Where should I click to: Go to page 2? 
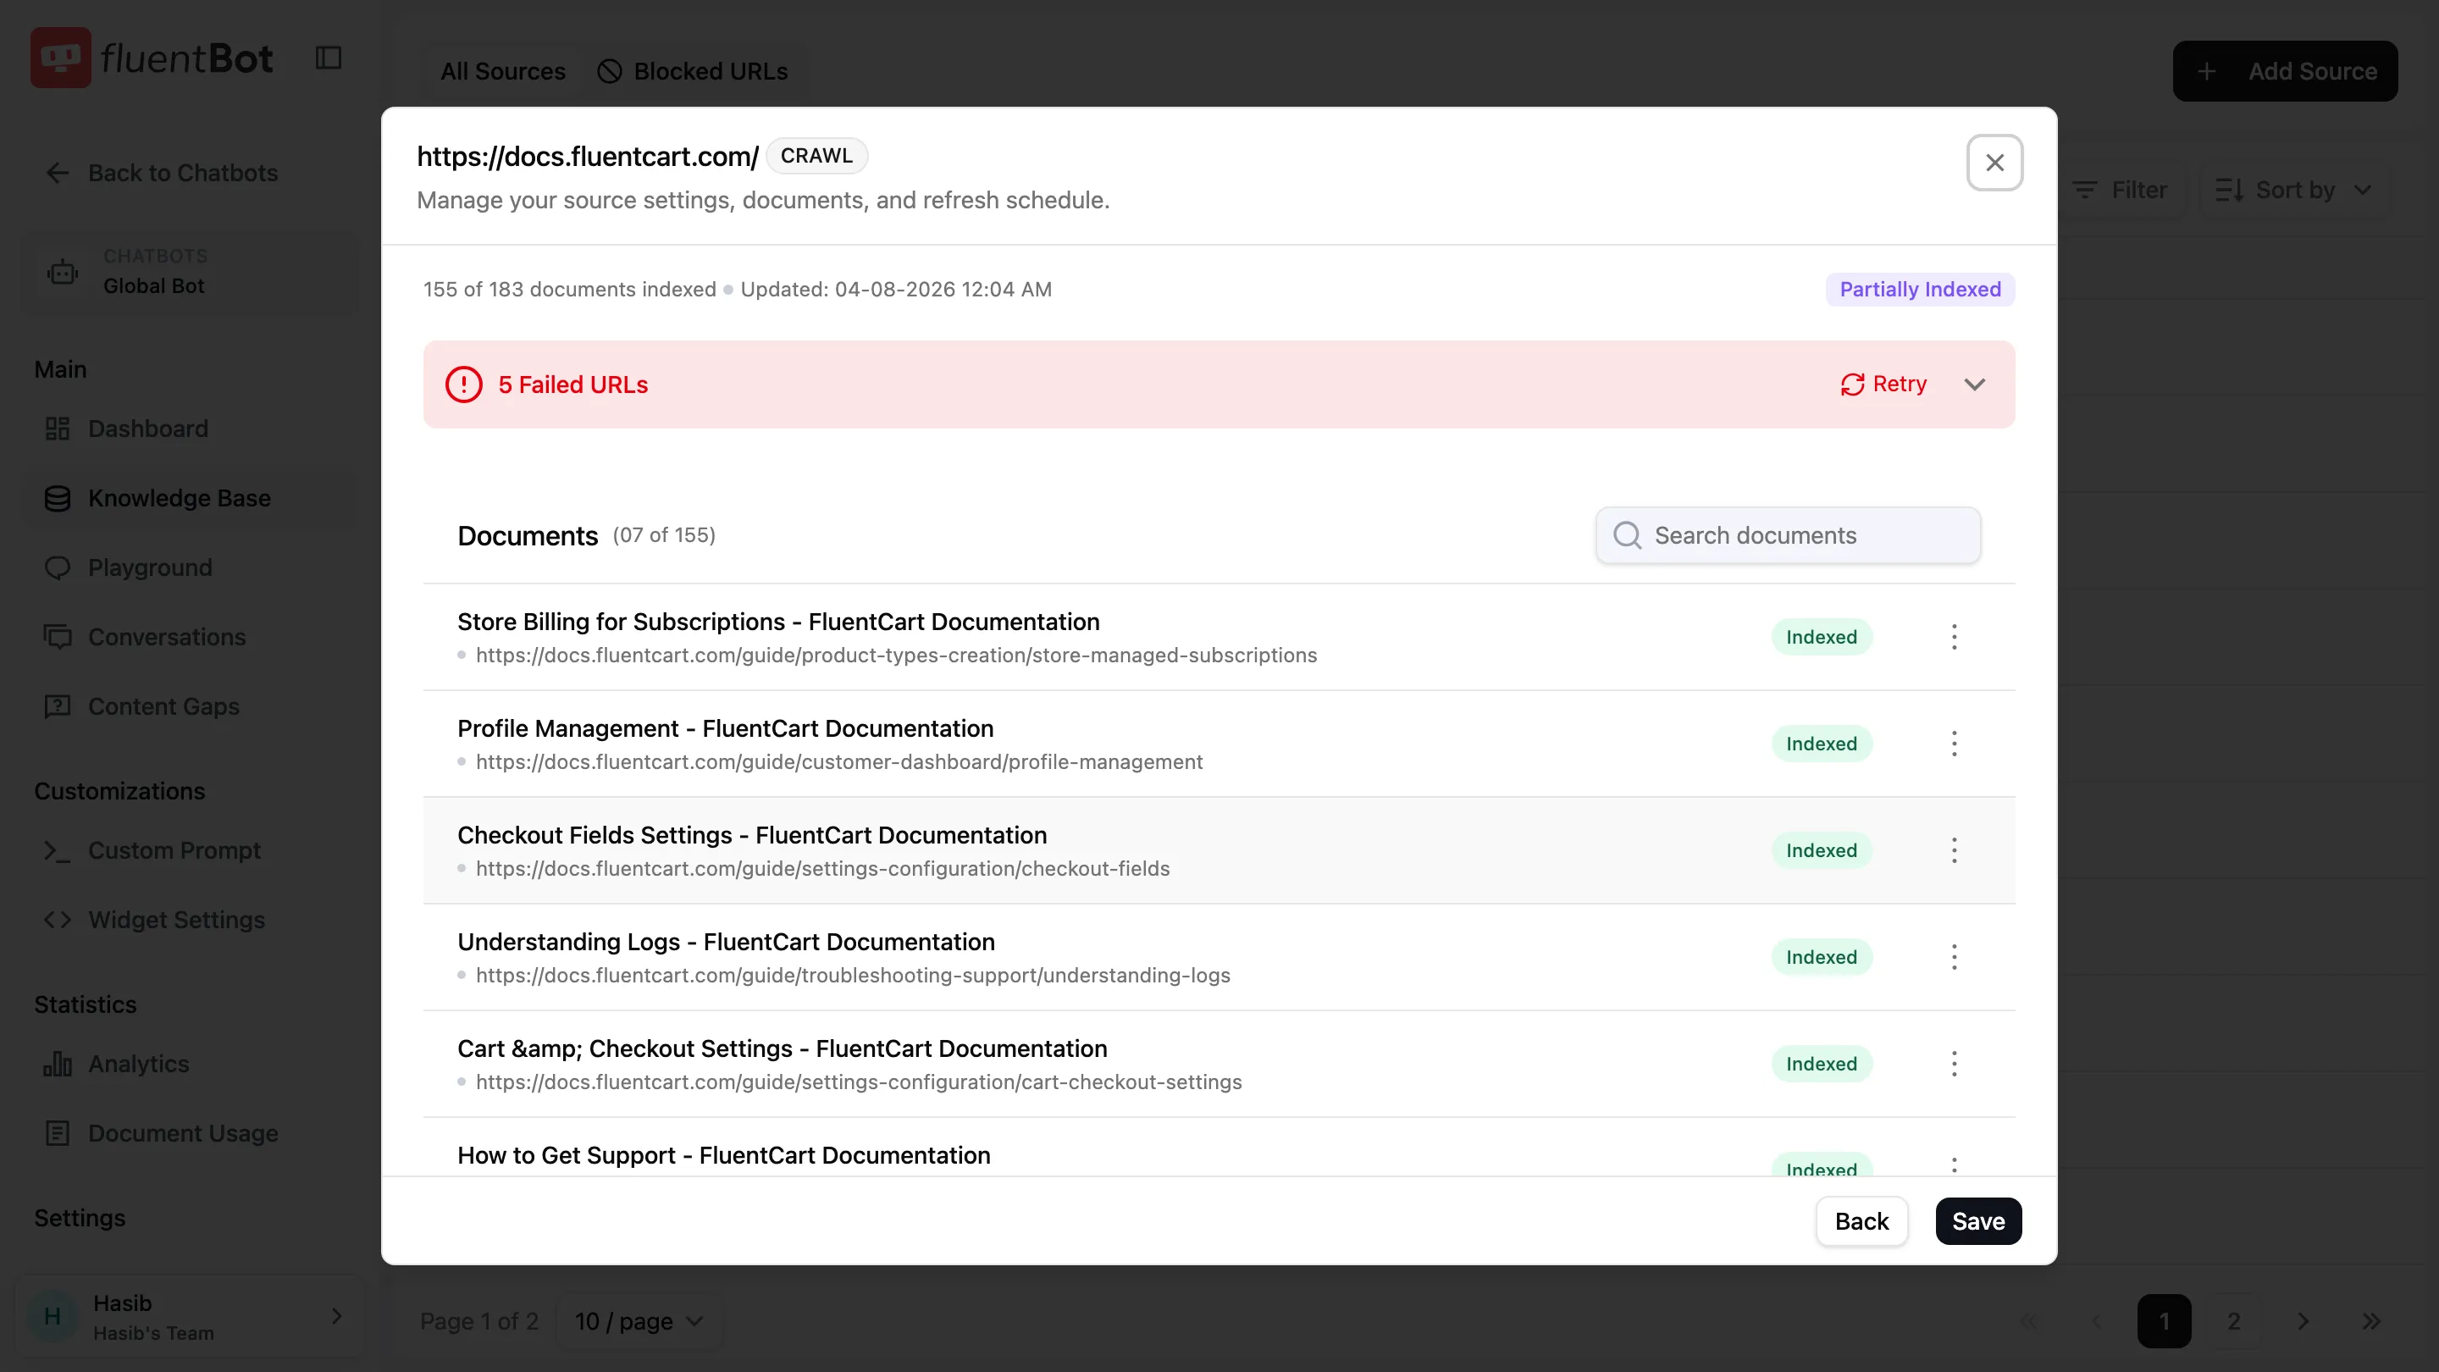[x=2233, y=1321]
